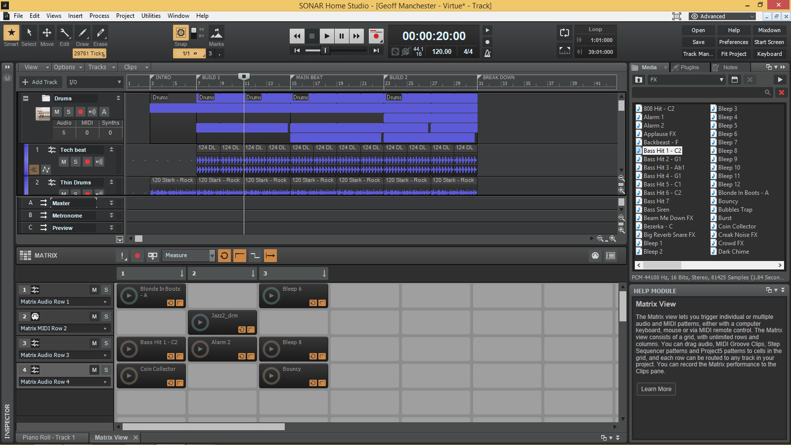Image resolution: width=791 pixels, height=445 pixels.
Task: Click the Learn More button
Action: tap(656, 389)
